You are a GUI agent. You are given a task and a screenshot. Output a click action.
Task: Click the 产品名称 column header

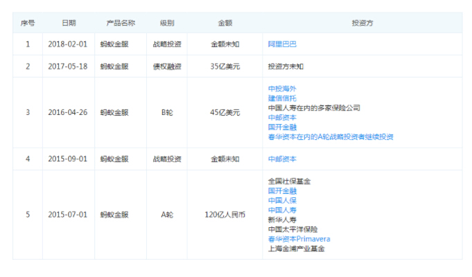[120, 23]
